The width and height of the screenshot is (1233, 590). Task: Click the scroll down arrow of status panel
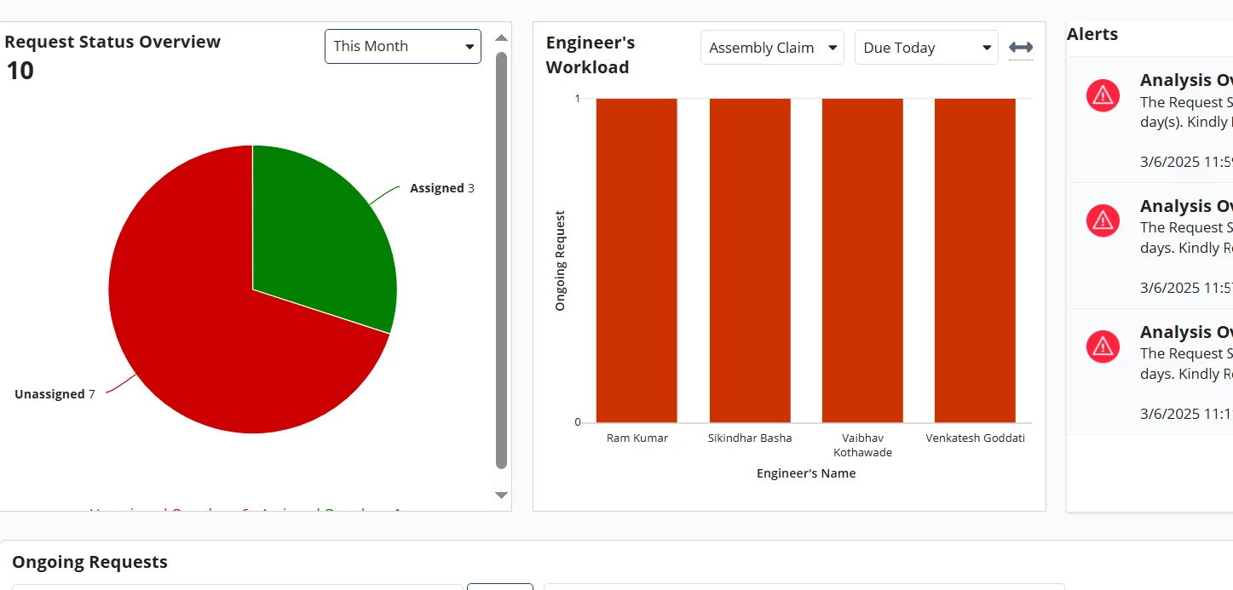click(501, 495)
